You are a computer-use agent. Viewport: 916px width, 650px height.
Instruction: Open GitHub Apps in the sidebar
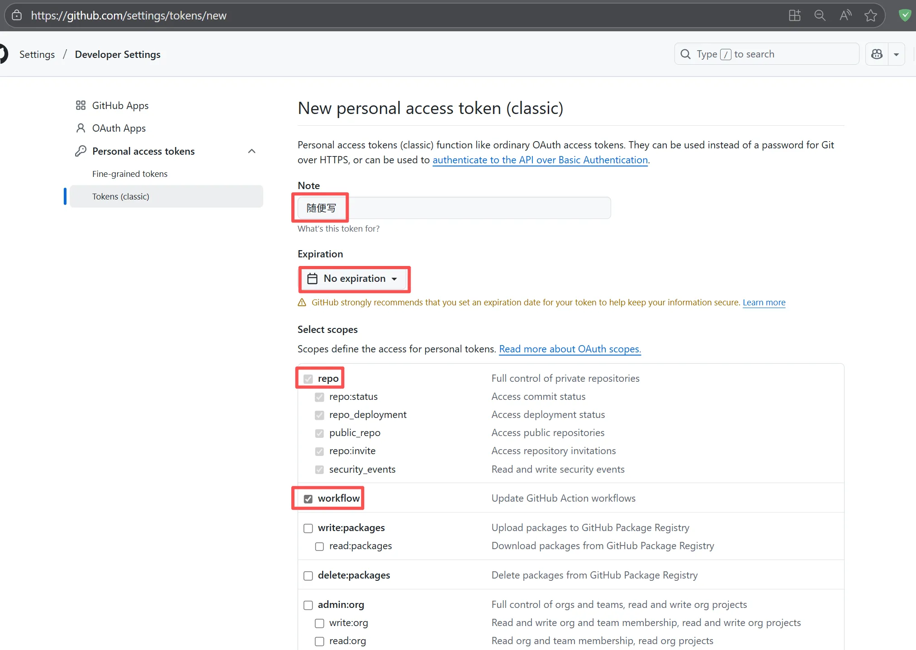[120, 106]
